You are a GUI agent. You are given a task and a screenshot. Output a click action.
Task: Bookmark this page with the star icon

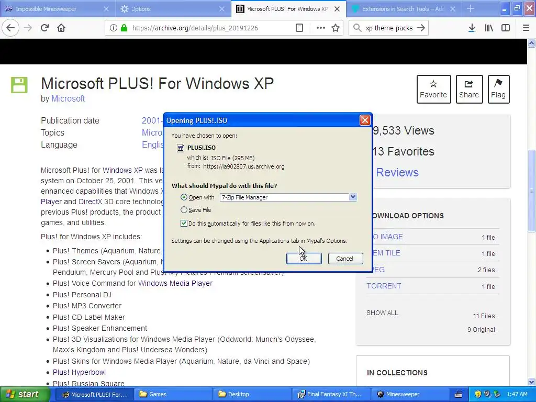336,28
